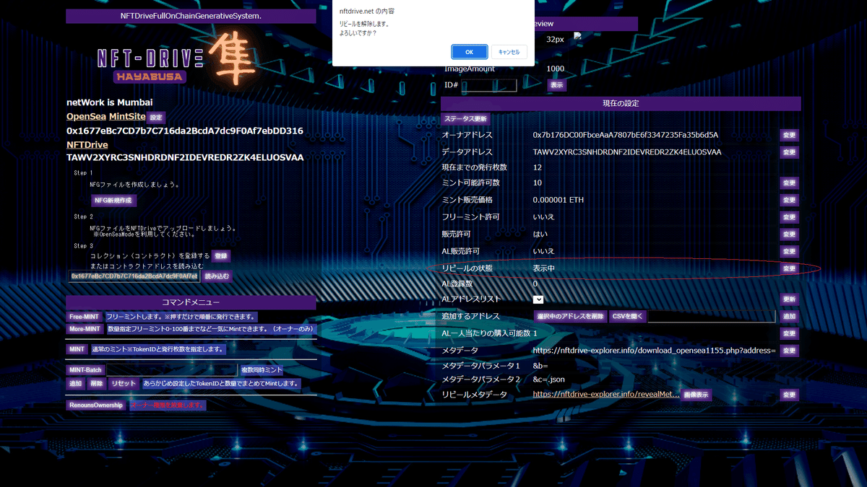
Task: Click 変更 for オーナアドレス row
Action: tap(789, 135)
